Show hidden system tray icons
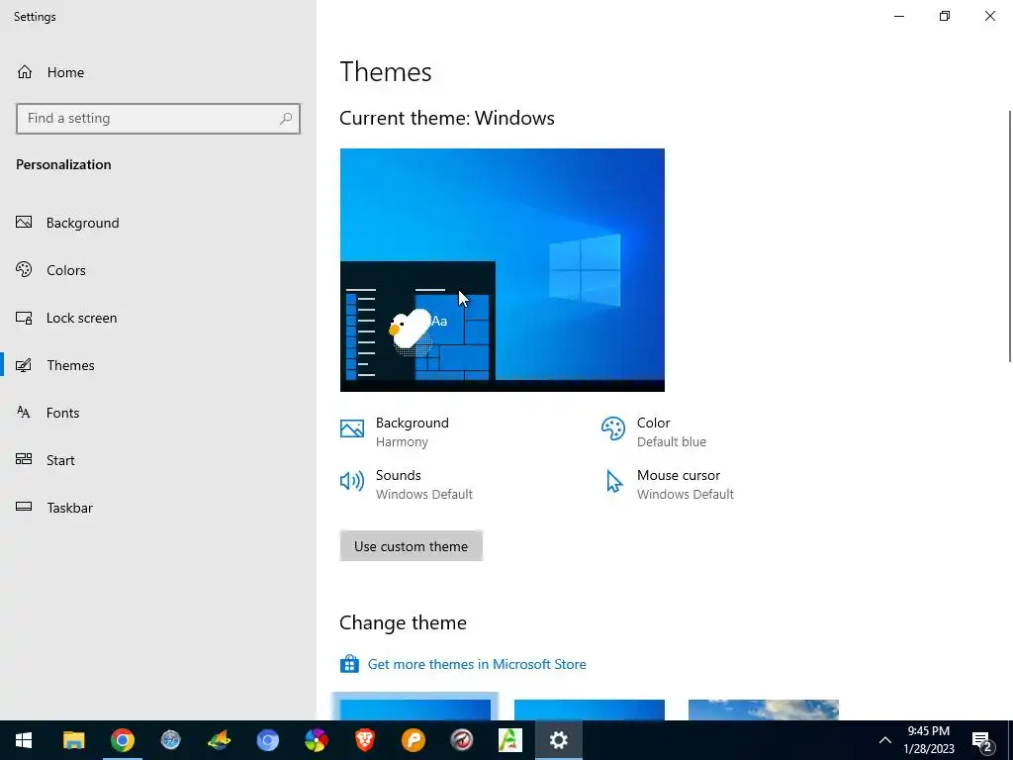 [885, 740]
